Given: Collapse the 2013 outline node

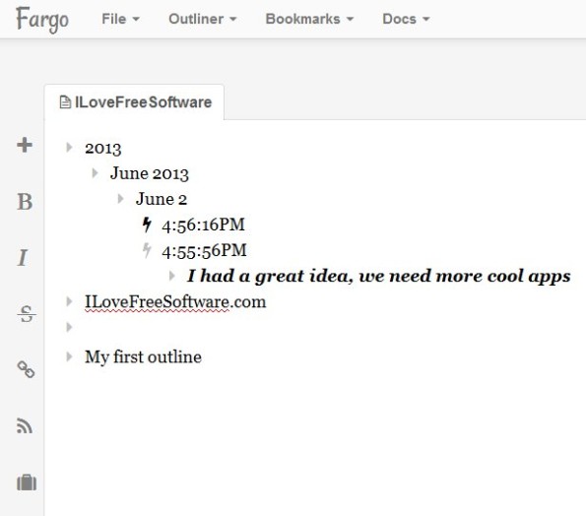Looking at the screenshot, I should click(x=69, y=147).
